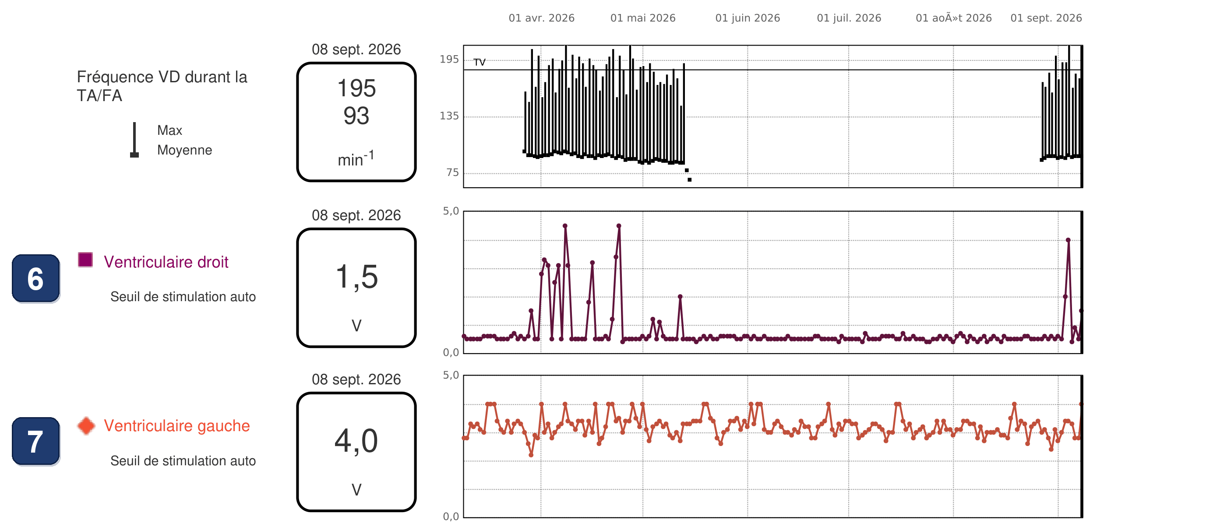Click the Max/Moyenne legend bar symbol
The height and width of the screenshot is (527, 1206).
coord(134,140)
